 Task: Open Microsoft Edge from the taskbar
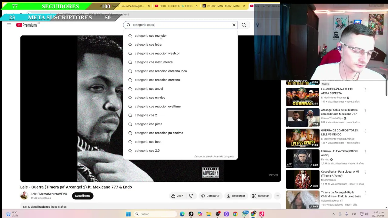click(182, 214)
